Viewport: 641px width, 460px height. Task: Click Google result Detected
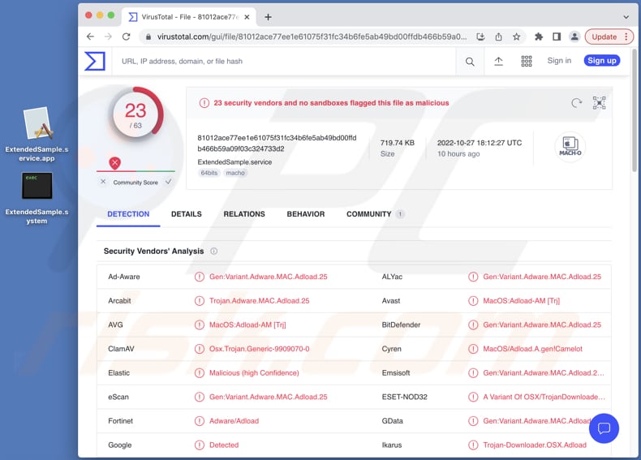[x=224, y=445]
